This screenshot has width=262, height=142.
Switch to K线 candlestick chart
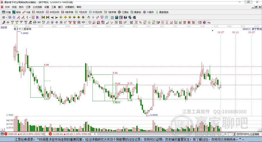26,12
